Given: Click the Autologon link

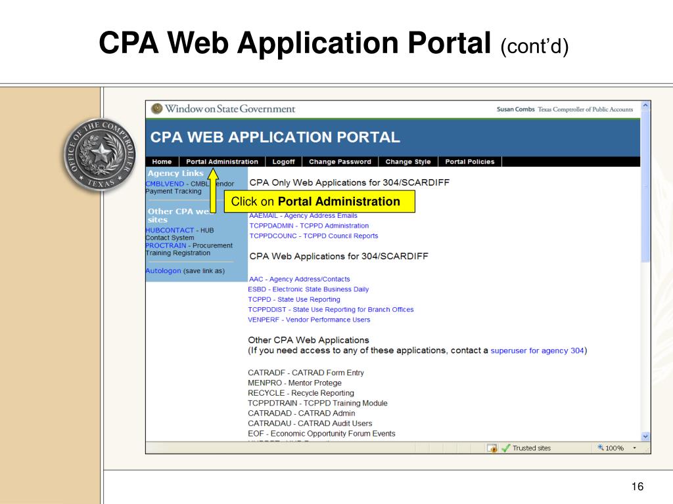Looking at the screenshot, I should (x=163, y=271).
